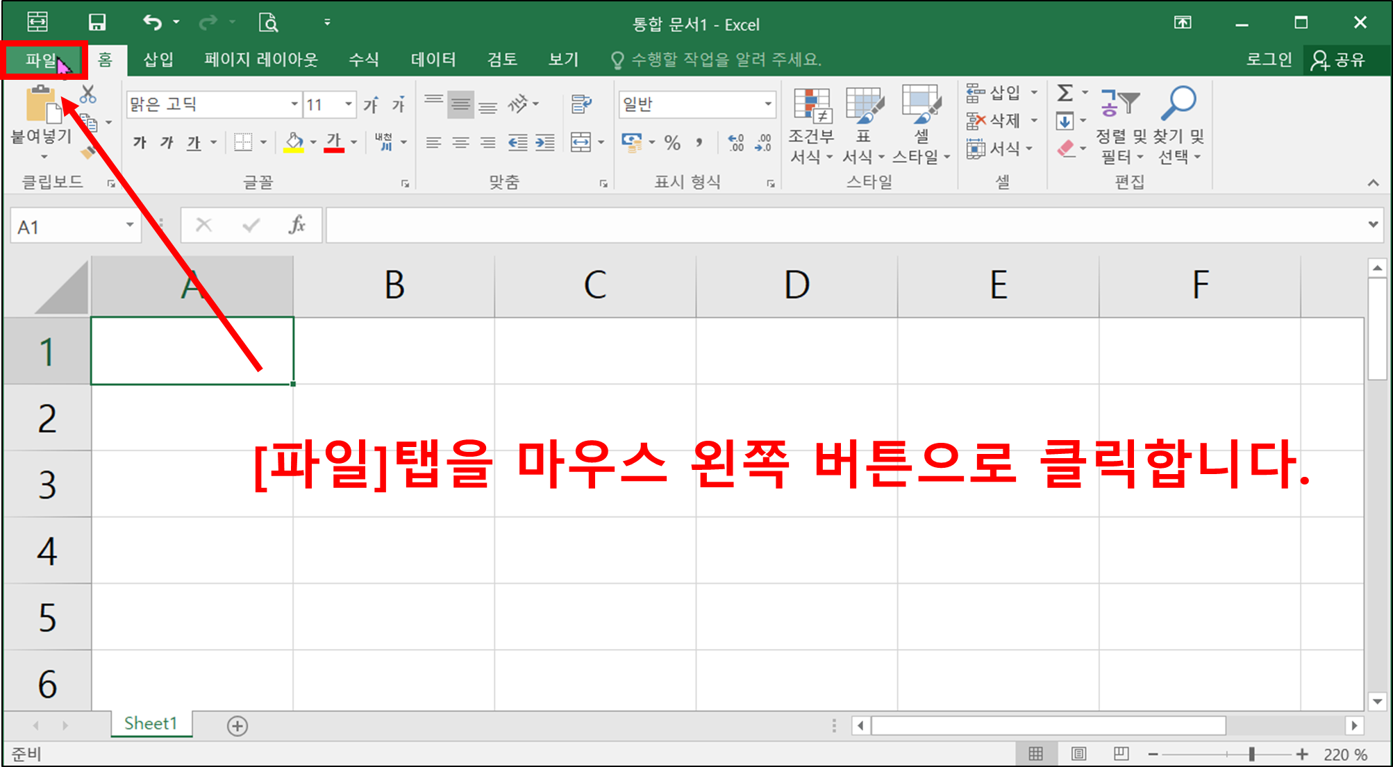
Task: Toggle center horizontal alignment
Action: point(460,143)
